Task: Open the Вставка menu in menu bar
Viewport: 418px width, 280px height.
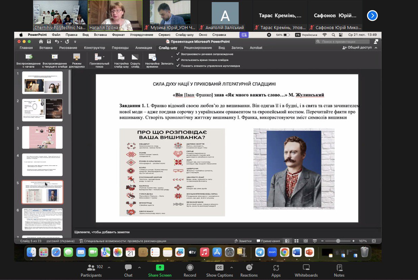Action: [100, 35]
